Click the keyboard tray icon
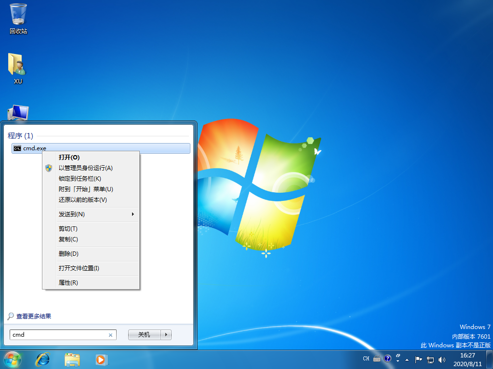 [x=377, y=358]
